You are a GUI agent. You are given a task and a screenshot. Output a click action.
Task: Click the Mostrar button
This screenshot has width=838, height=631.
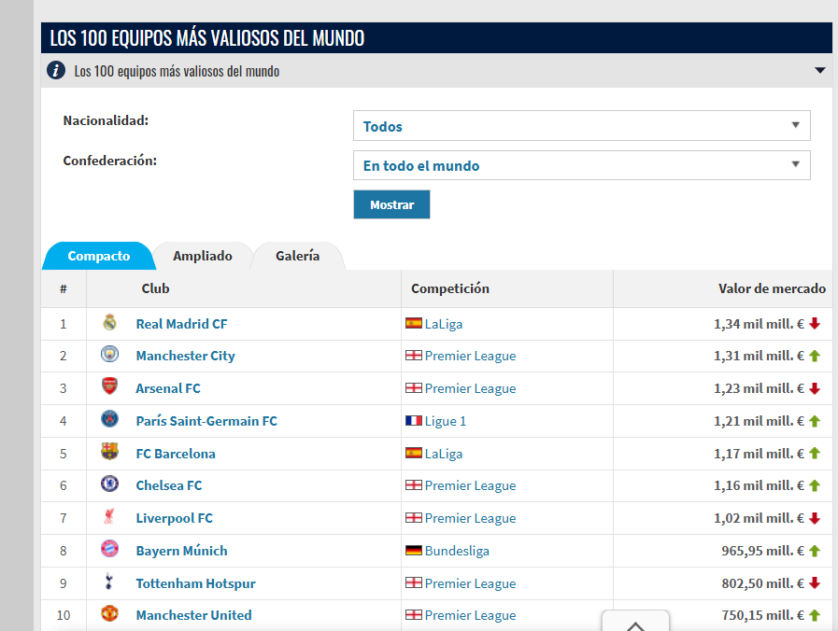(391, 204)
